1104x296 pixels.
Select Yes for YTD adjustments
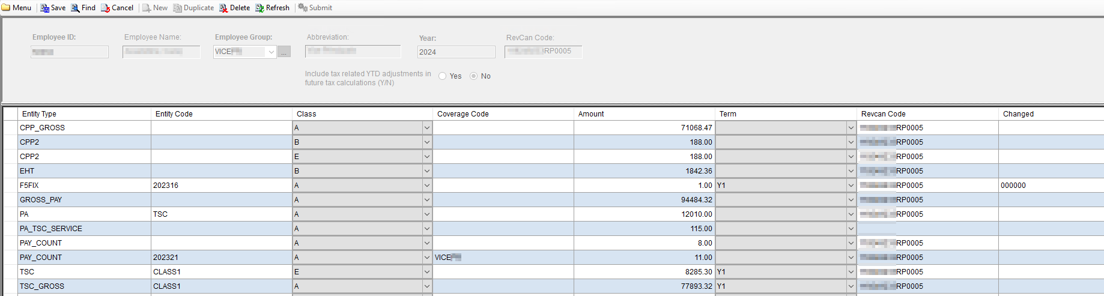pyautogui.click(x=443, y=76)
